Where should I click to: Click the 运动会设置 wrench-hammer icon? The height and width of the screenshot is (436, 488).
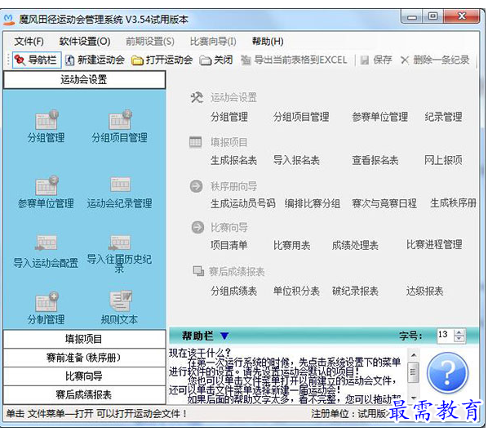point(197,97)
